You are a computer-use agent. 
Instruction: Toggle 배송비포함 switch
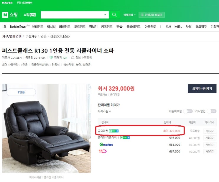point(187,111)
